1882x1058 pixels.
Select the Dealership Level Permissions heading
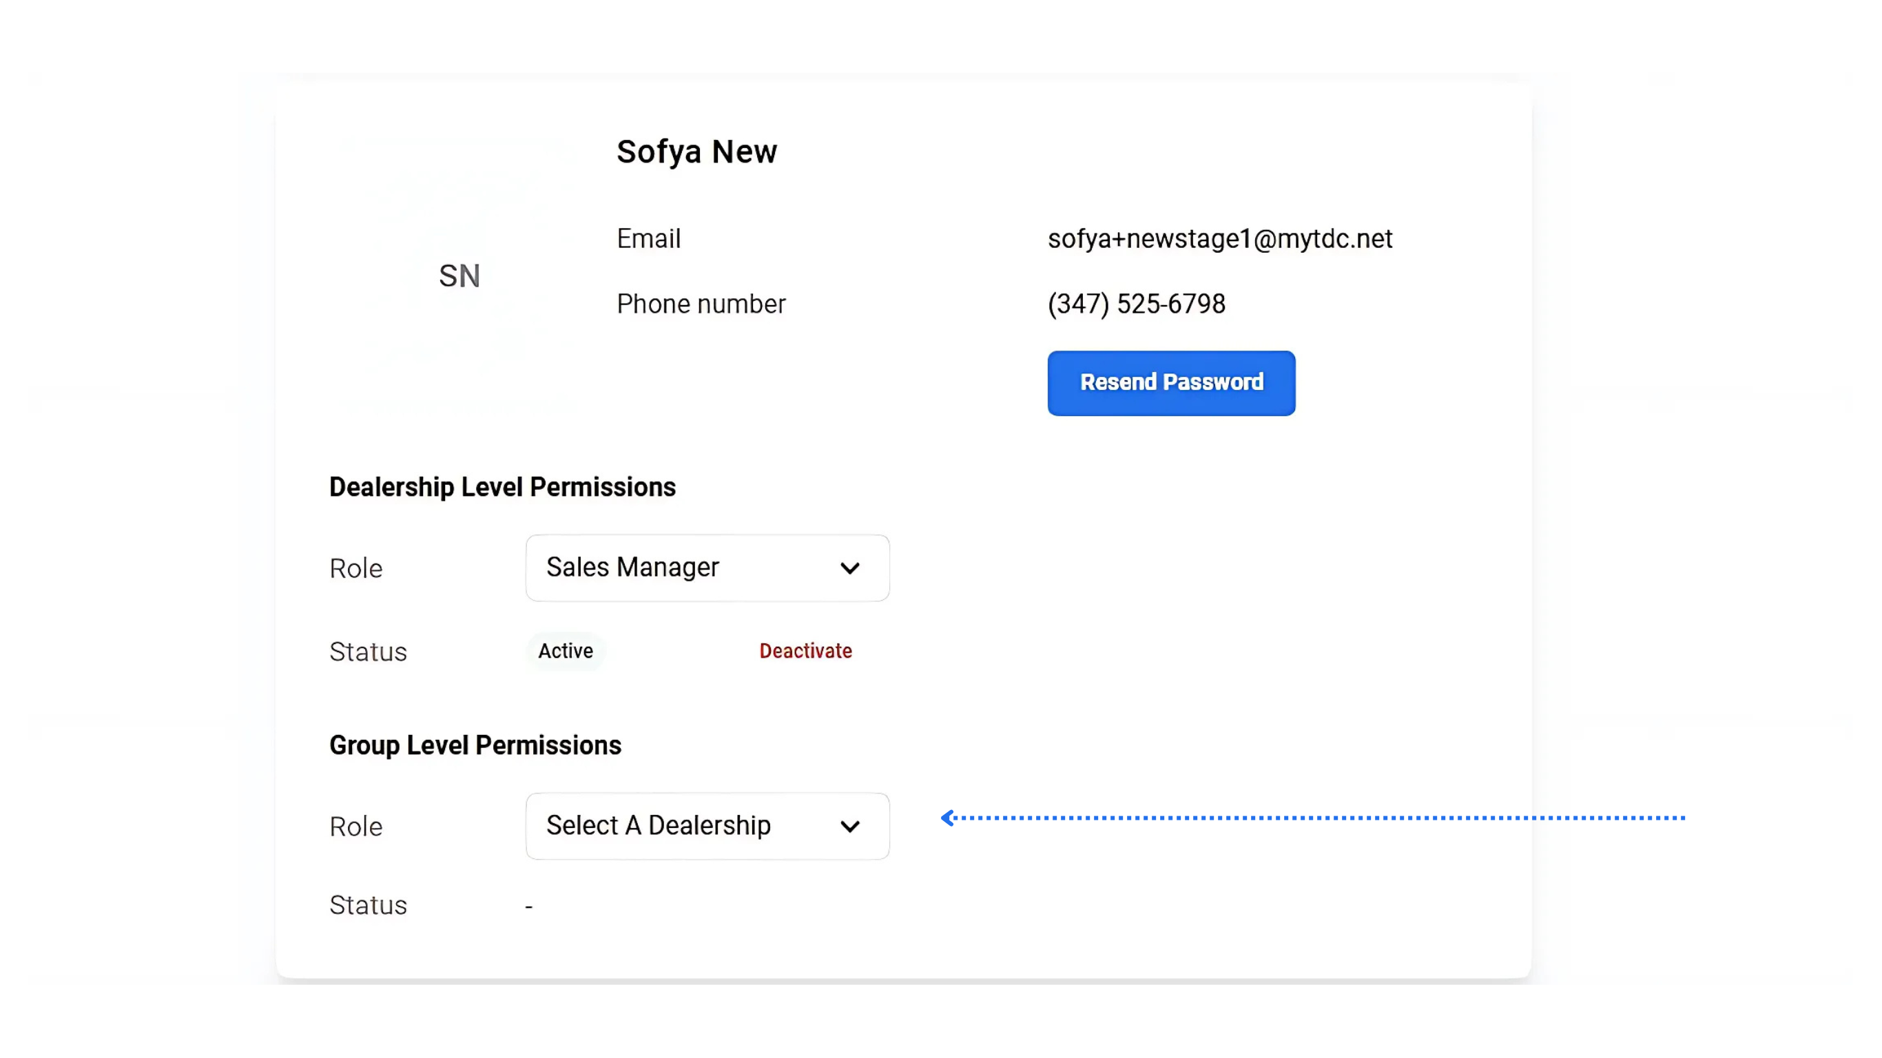(x=502, y=488)
